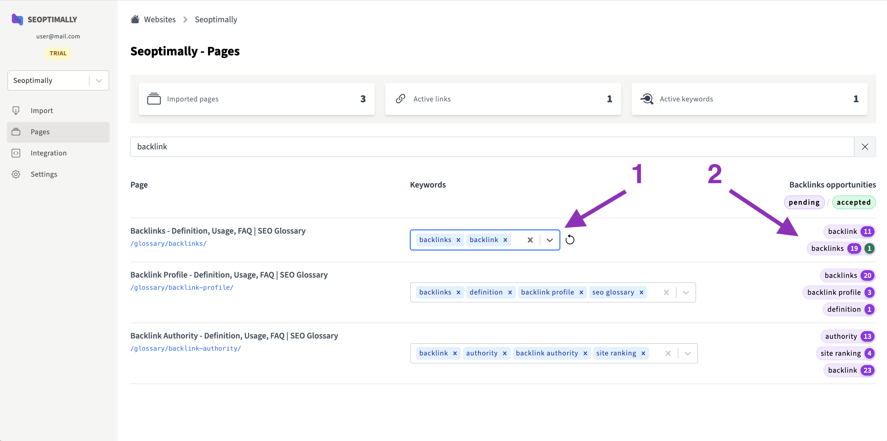Click the home icon in breadcrumb
Viewport: 887px width, 441px height.
tap(135, 19)
